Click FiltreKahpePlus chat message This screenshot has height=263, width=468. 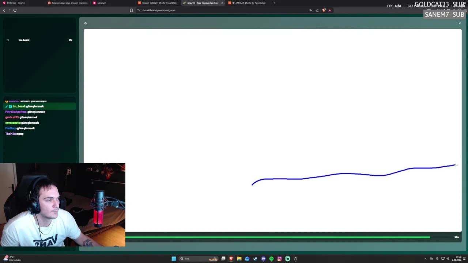(25, 112)
